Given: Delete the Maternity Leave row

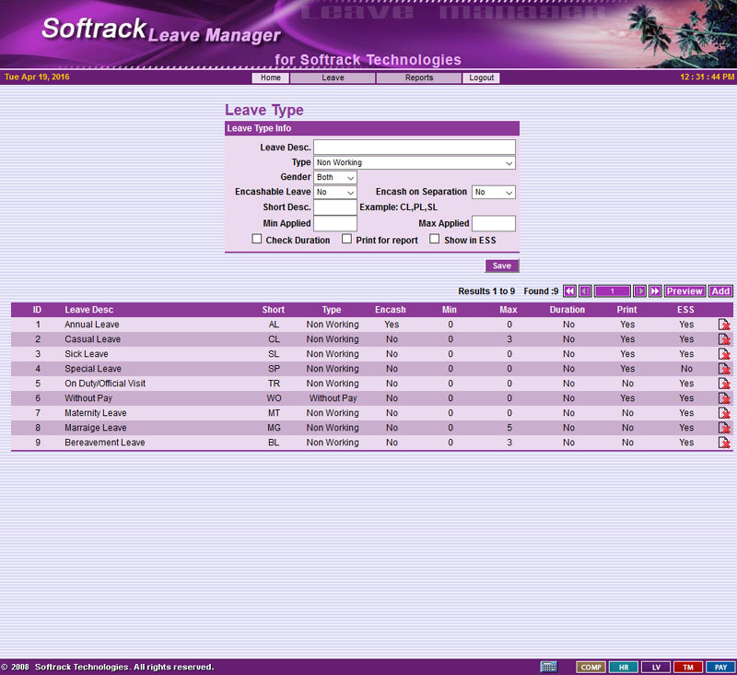Looking at the screenshot, I should (724, 413).
